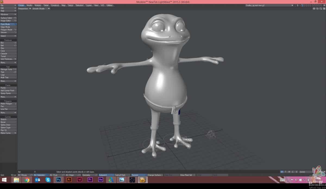The width and height of the screenshot is (326, 189).
Task: Click the Skype taskbar icon
Action: pyautogui.click(x=48, y=180)
